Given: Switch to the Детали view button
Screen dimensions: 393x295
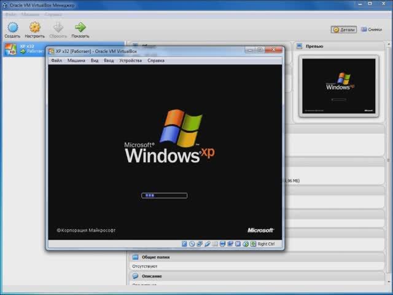Looking at the screenshot, I should [344, 29].
